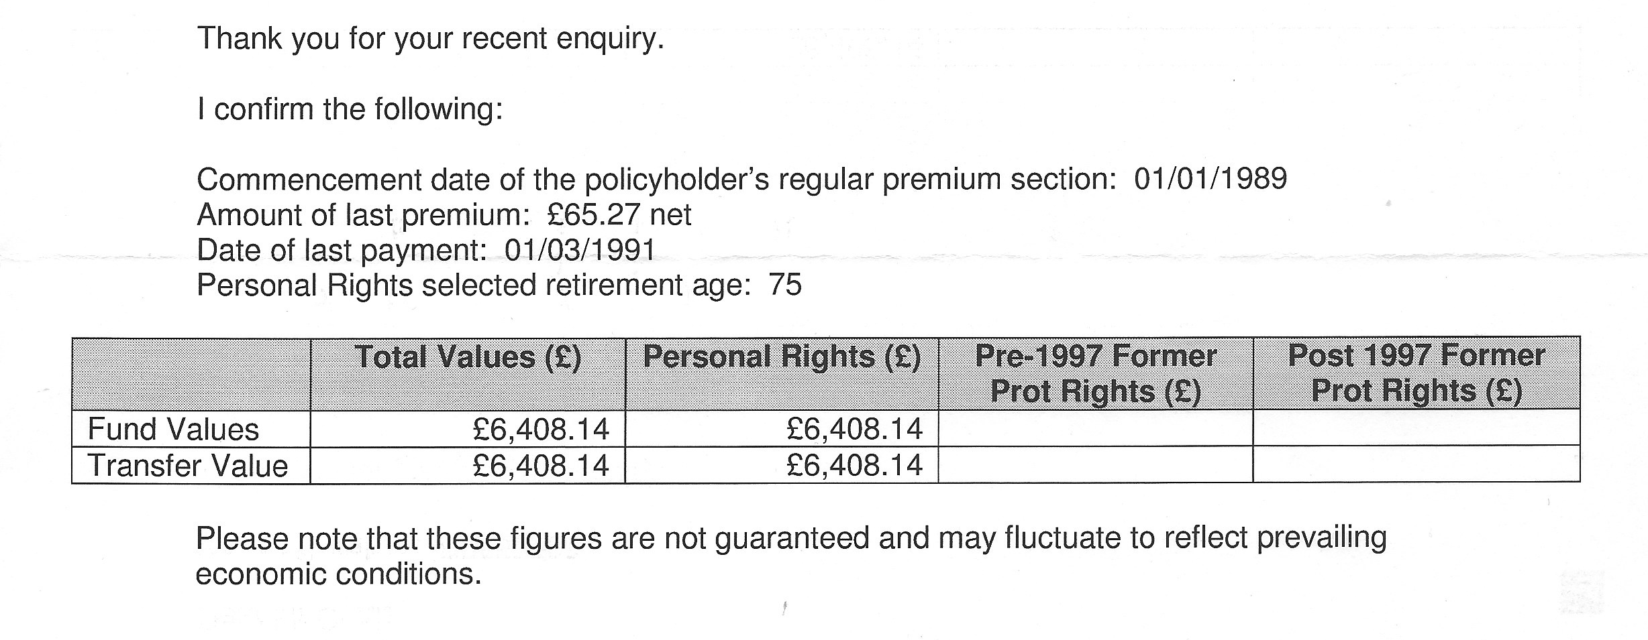Click the last premium amount £65.27 net
This screenshot has height=640, width=1648.
click(619, 215)
